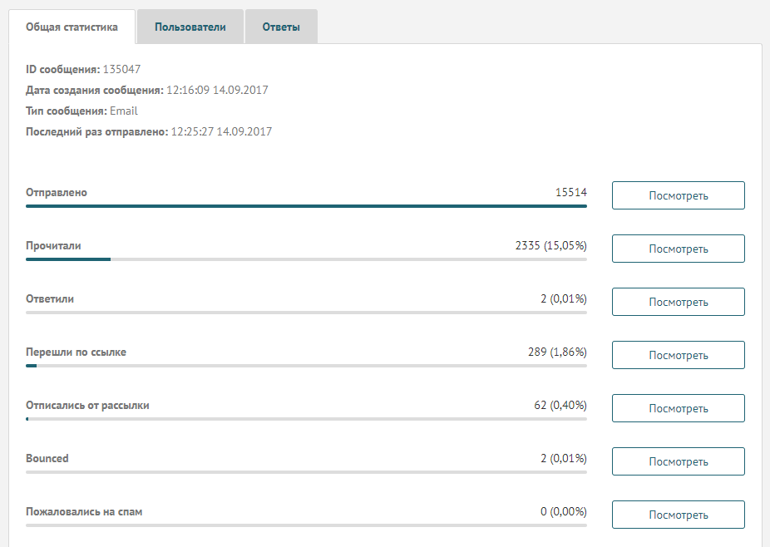This screenshot has height=547, width=770.
Task: Click Посмотреть button for Отправлено row
Action: pos(679,195)
